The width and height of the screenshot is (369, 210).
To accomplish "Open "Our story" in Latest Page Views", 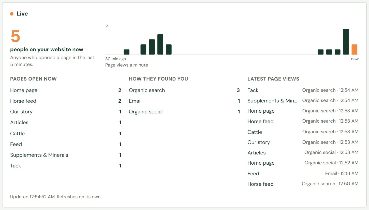I will pos(259,142).
